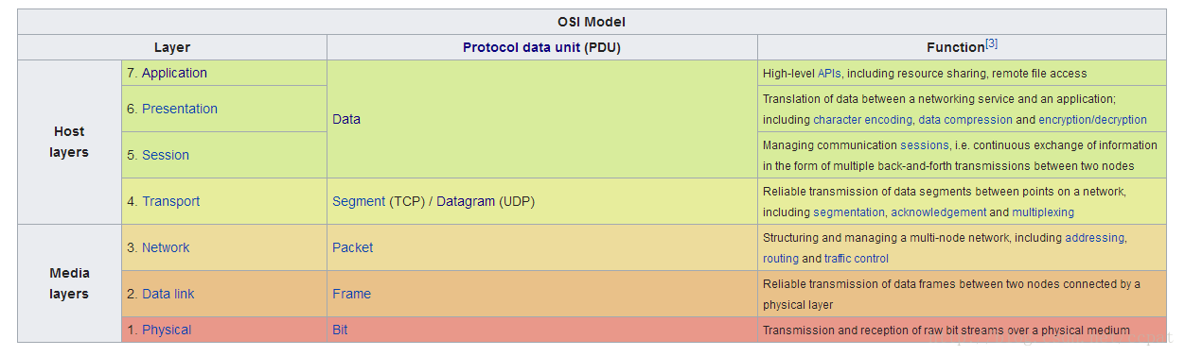
Task: Follow the Network layer link
Action: (166, 247)
